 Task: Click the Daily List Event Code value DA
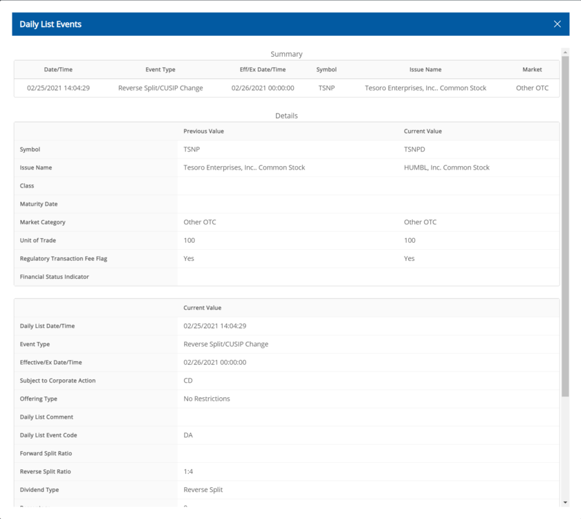tap(188, 435)
